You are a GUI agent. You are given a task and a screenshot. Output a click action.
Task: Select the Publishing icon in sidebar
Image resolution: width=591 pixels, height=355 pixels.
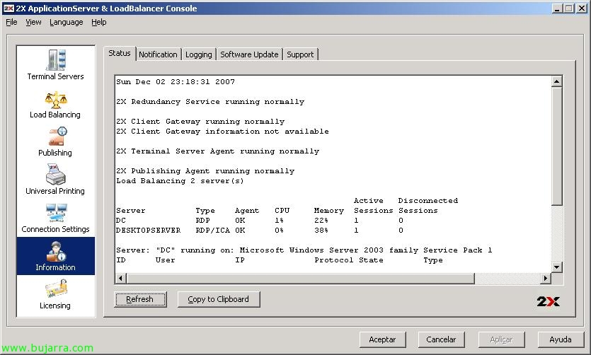point(57,136)
